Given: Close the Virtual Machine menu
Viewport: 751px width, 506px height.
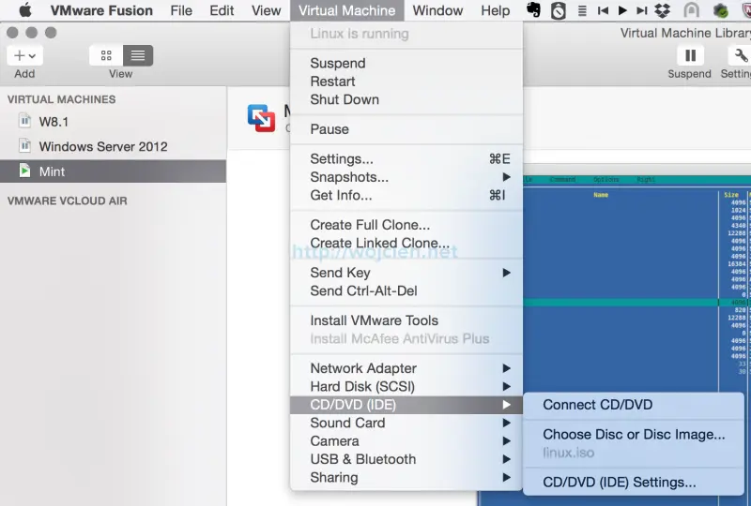Looking at the screenshot, I should (x=346, y=10).
